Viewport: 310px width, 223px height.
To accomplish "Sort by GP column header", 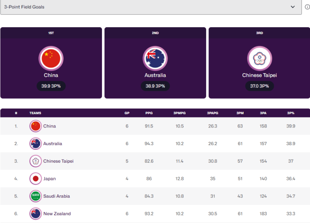I will [x=127, y=113].
